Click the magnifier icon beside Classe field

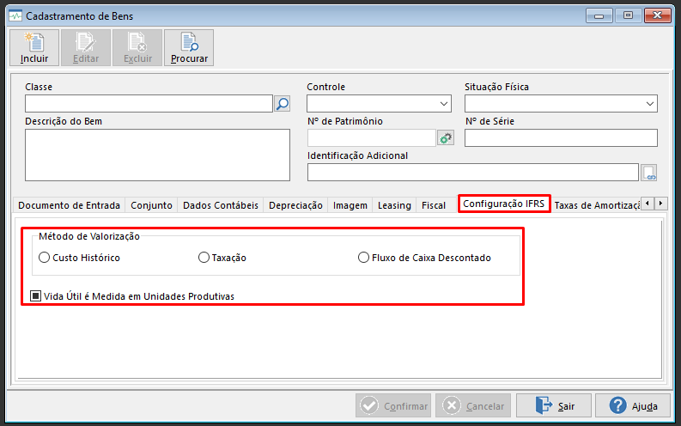pyautogui.click(x=283, y=104)
